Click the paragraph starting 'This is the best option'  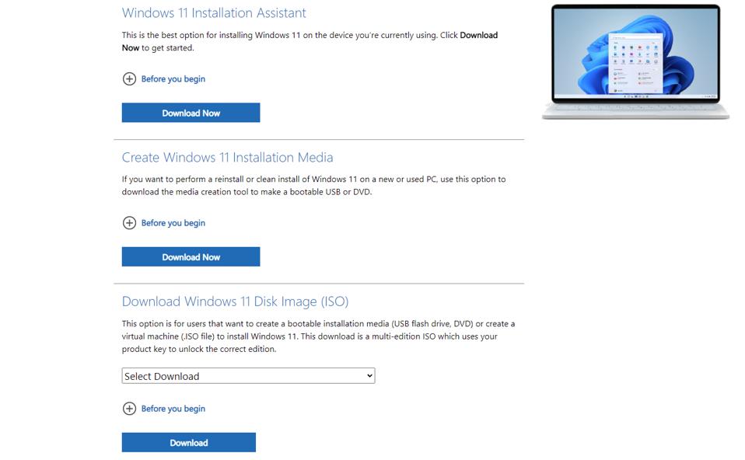[310, 41]
